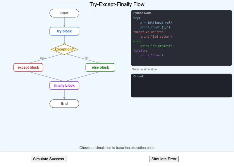Select the 'x = int(input_val)' code line
This screenshot has width=234, height=167.
tap(156, 22)
